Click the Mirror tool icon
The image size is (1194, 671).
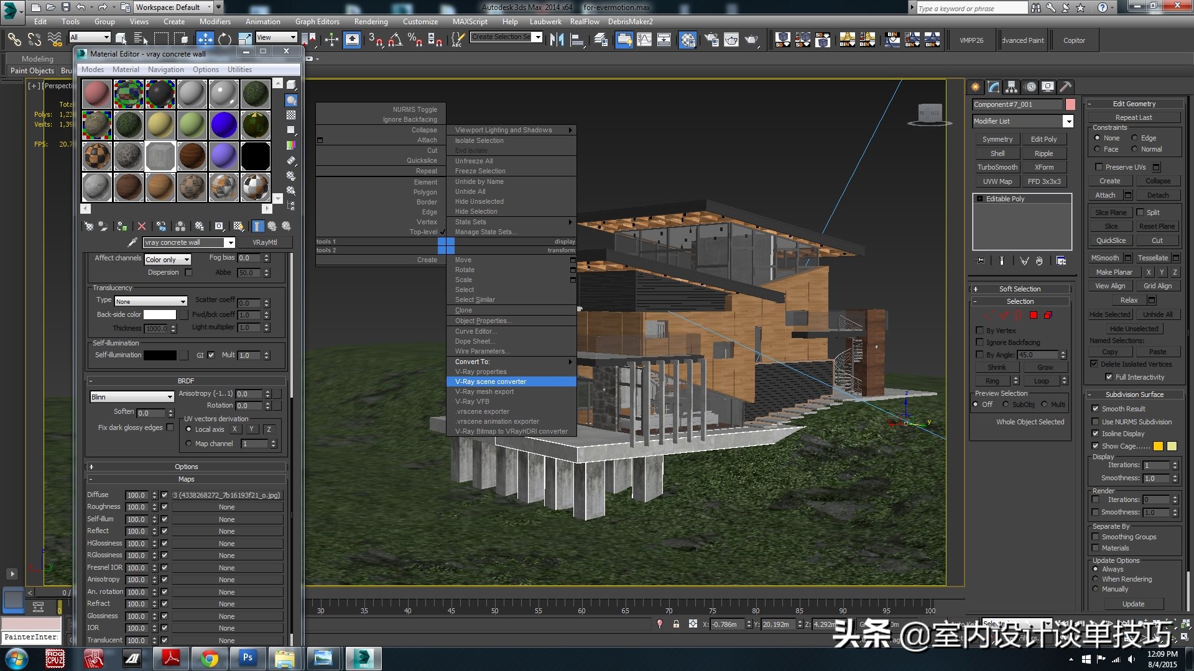(x=557, y=40)
